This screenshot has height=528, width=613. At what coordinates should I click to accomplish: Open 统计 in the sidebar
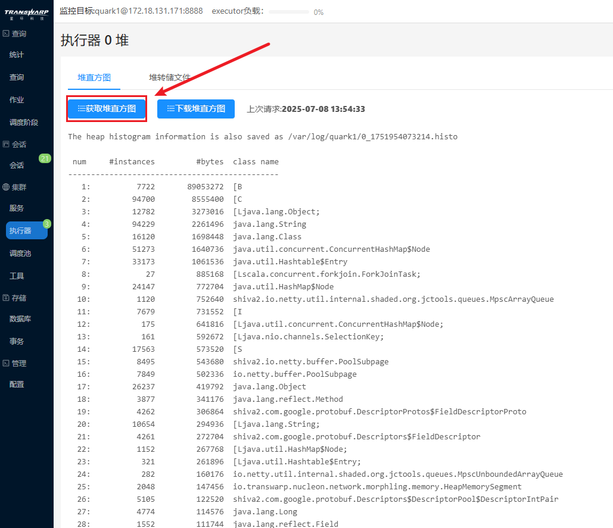[x=17, y=55]
